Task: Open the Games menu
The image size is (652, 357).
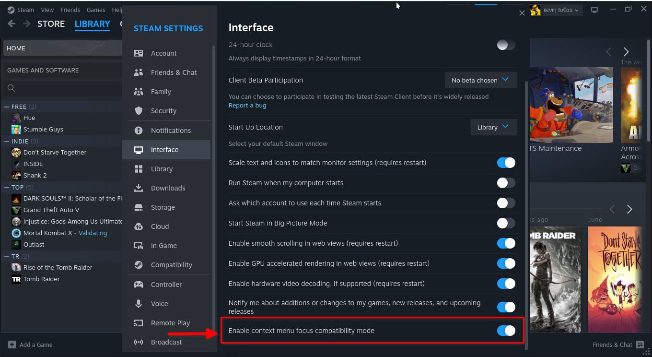Action: [x=96, y=10]
